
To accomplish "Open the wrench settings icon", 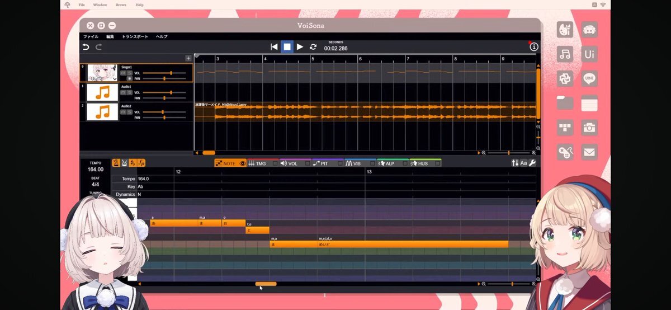I will (x=532, y=163).
